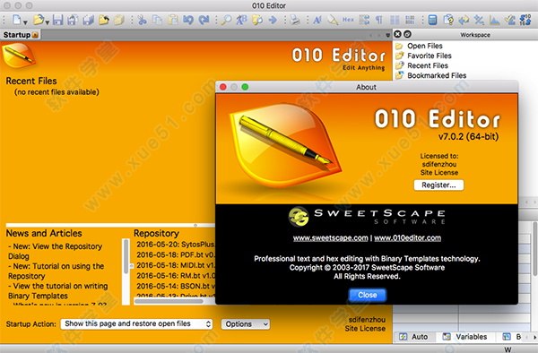Screen dimensions: 538x353
Task: Click the Close All folder icon
Action: pyautogui.click(x=119, y=20)
